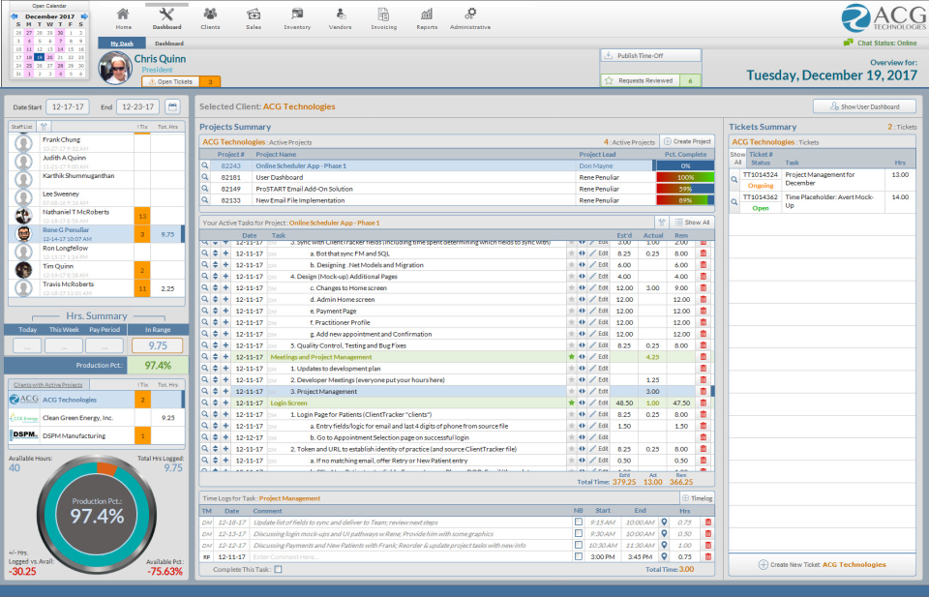Show All tasks for the project
Viewport: 929px width, 597px height.
click(692, 223)
